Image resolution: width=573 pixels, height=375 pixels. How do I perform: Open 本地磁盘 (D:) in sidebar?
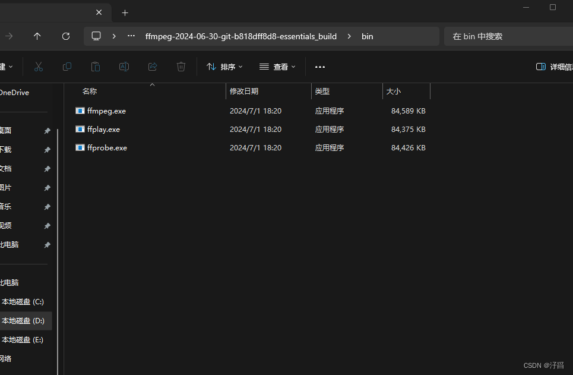pos(23,321)
